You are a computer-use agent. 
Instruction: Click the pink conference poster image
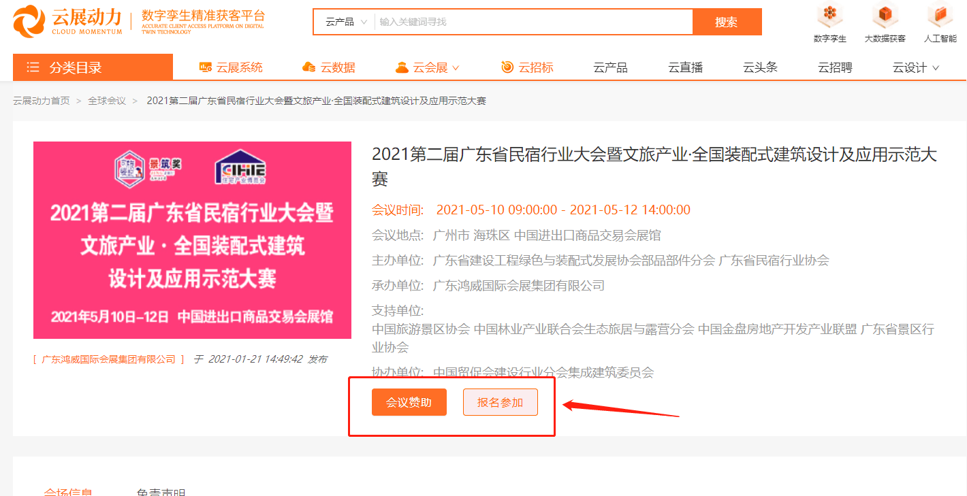tap(192, 239)
